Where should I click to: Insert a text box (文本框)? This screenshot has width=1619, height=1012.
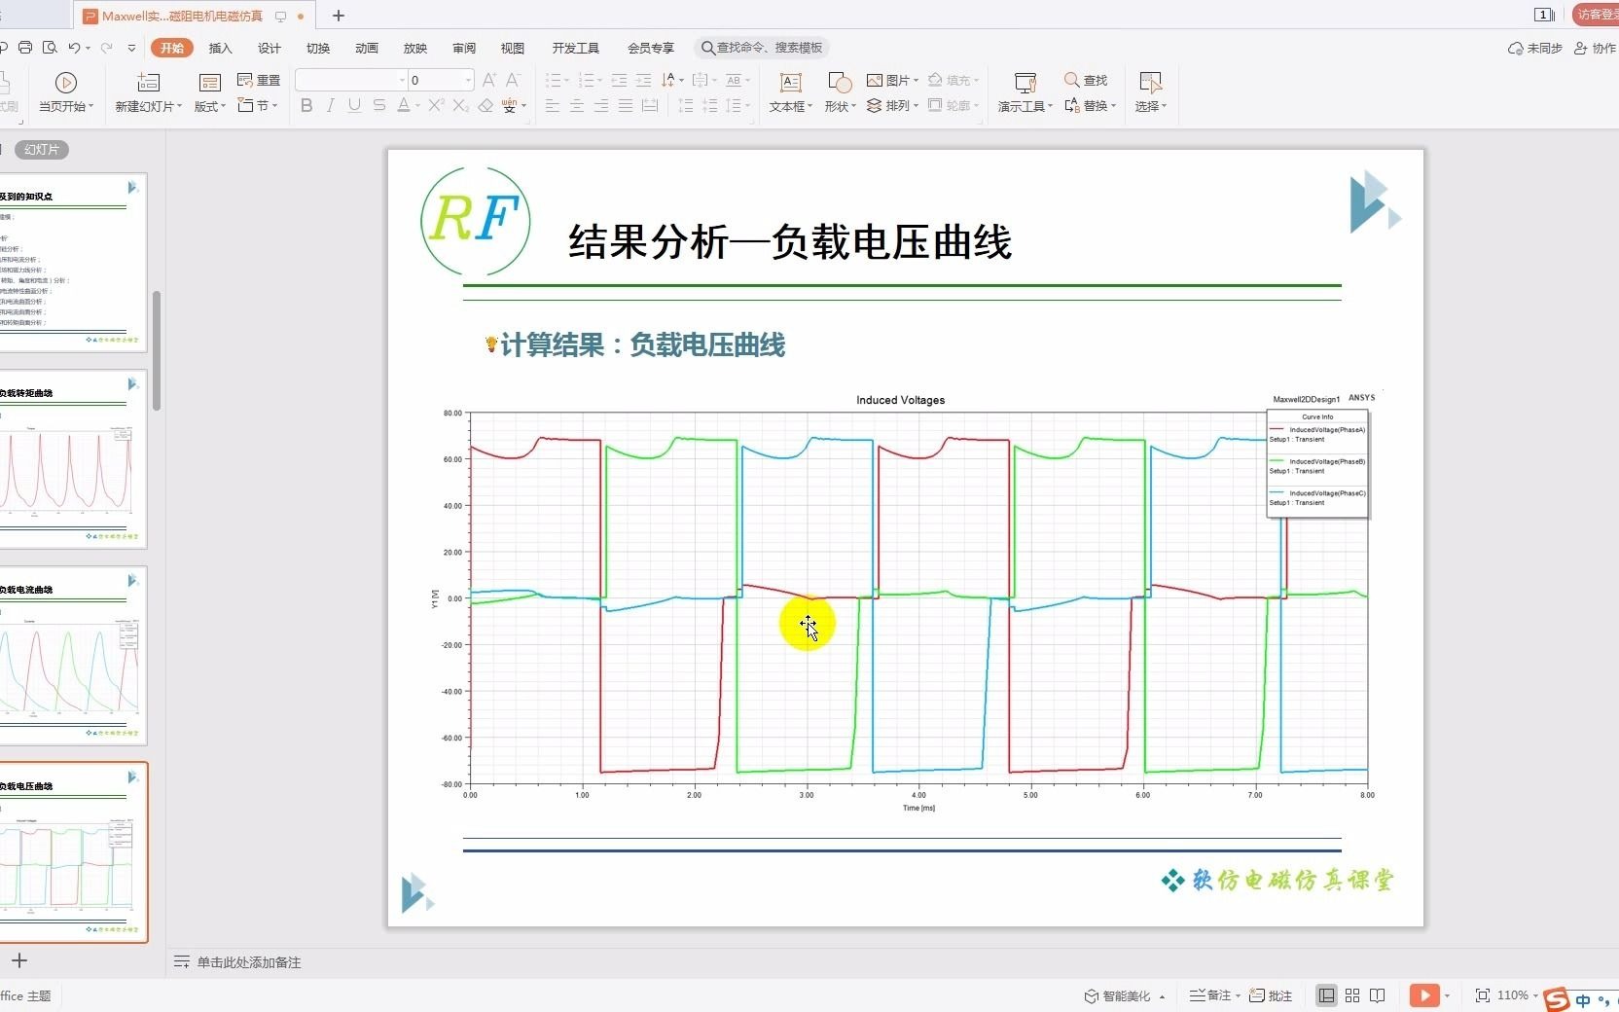pos(791,93)
